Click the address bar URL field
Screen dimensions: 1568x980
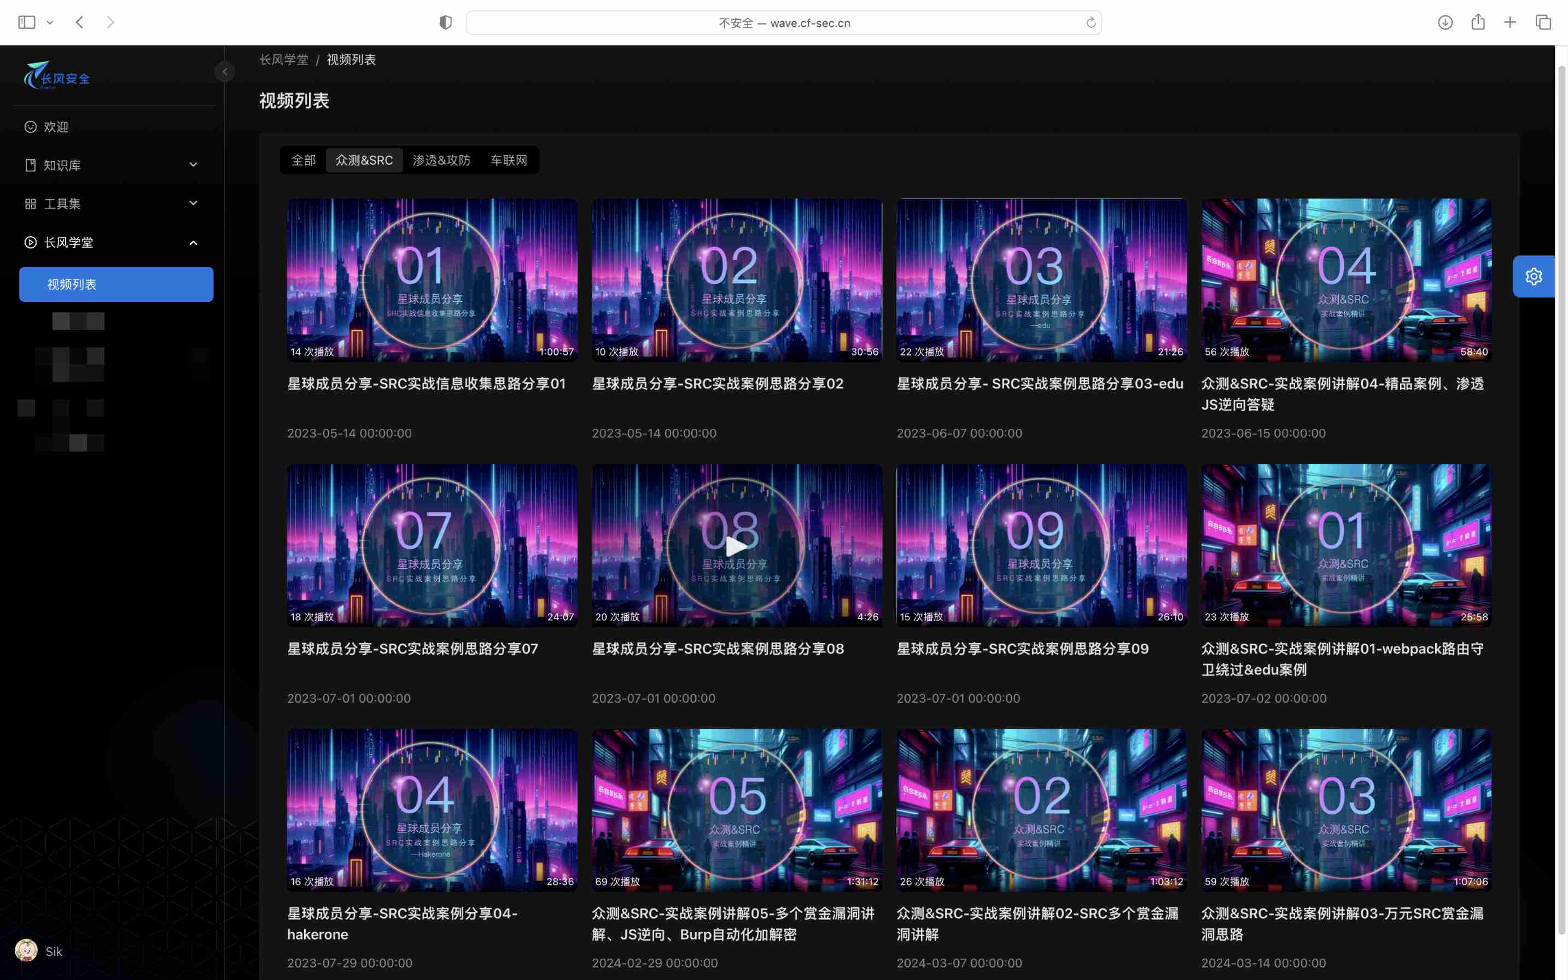click(783, 22)
